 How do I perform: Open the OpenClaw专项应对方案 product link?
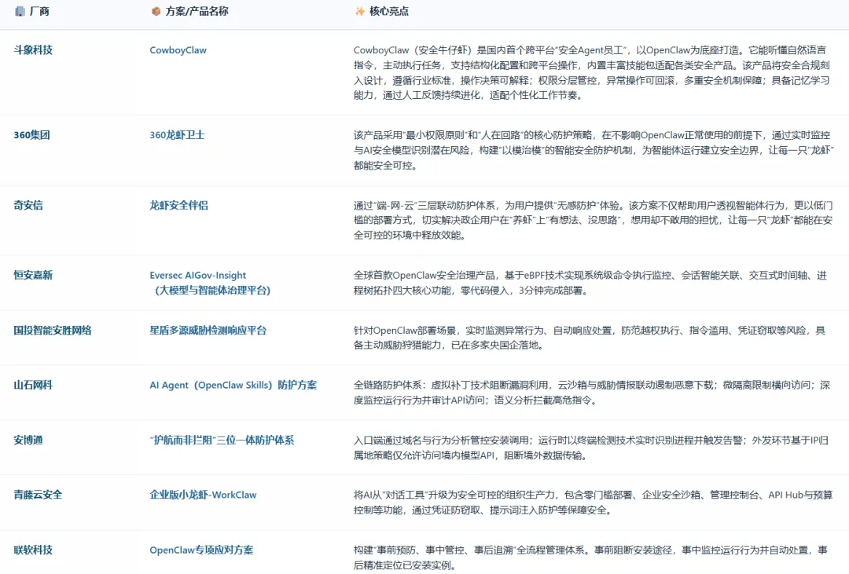coord(201,550)
